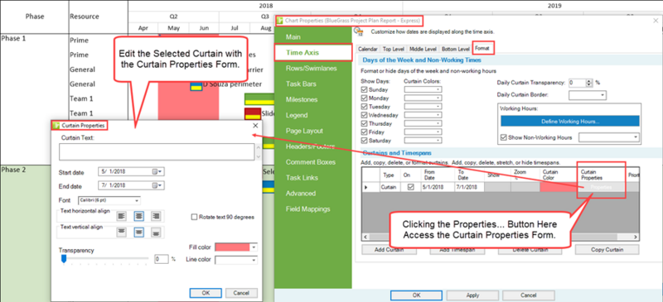Open the Advanced section

click(301, 193)
